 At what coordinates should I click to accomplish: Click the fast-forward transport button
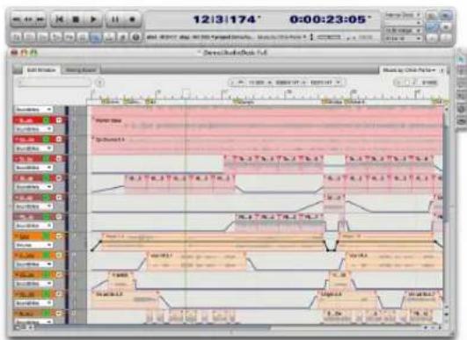[40, 19]
